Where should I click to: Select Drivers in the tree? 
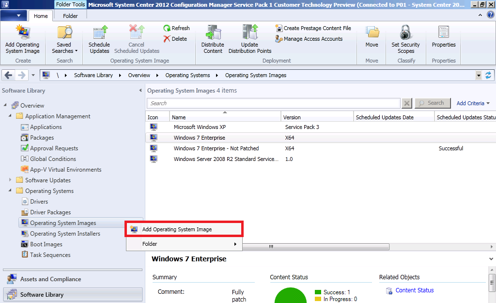point(39,202)
